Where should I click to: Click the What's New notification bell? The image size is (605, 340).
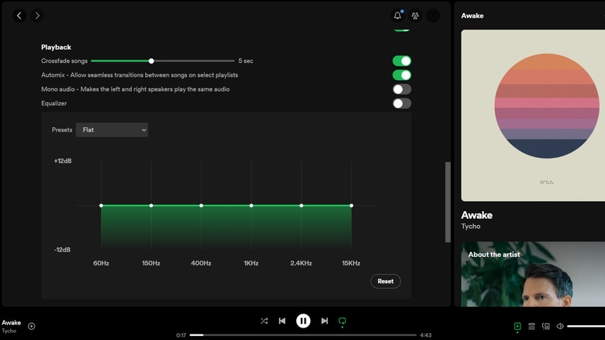pyautogui.click(x=398, y=16)
